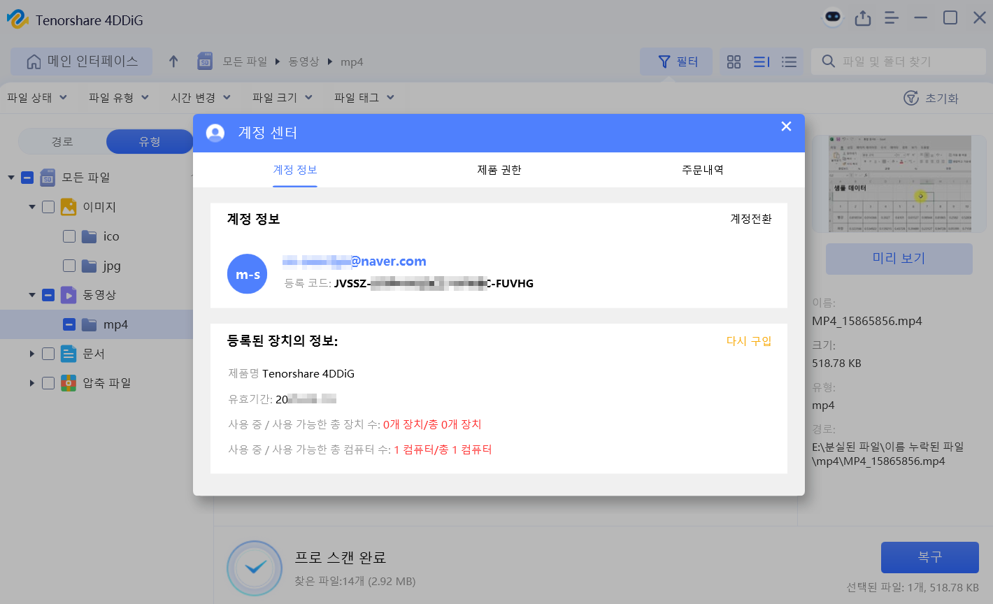This screenshot has width=993, height=604.
Task: Select the 경로 view toggle
Action: coord(62,141)
